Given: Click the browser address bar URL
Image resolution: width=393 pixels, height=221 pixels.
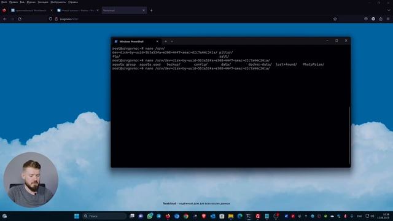Looking at the screenshot, I should pyautogui.click(x=69, y=19).
